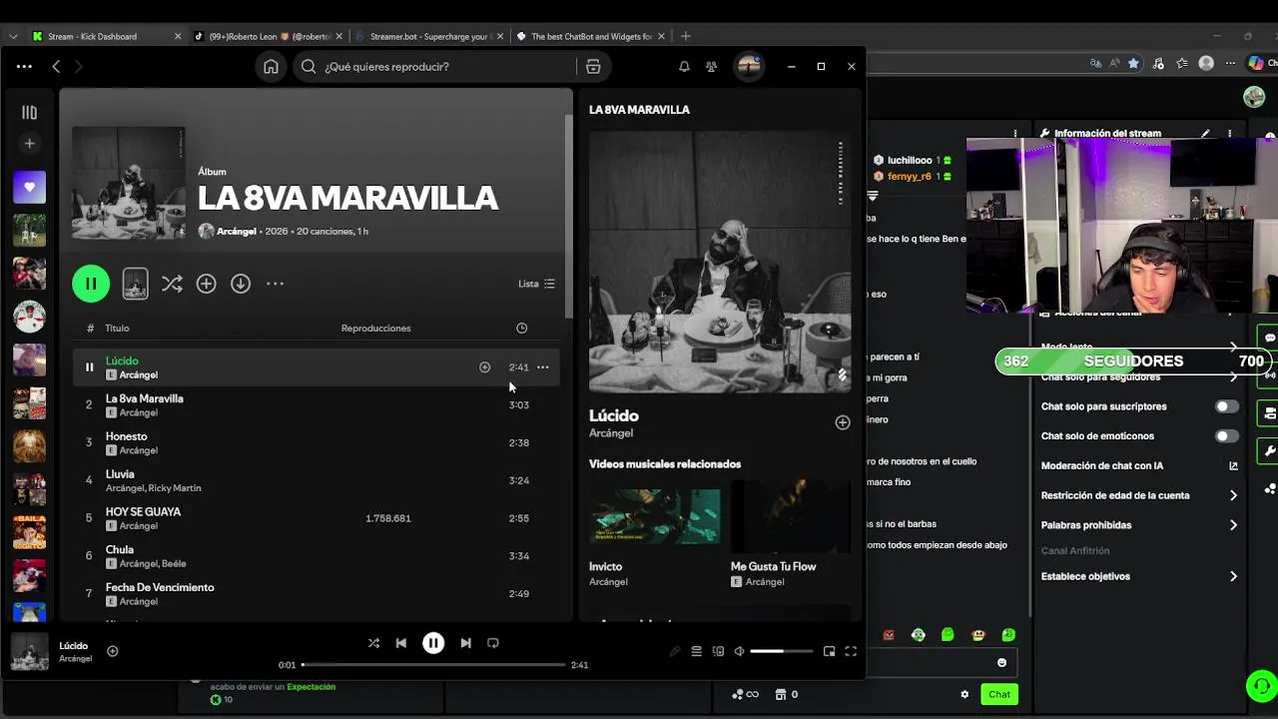The image size is (1278, 719).
Task: Seek within the song progress bar
Action: pyautogui.click(x=433, y=665)
